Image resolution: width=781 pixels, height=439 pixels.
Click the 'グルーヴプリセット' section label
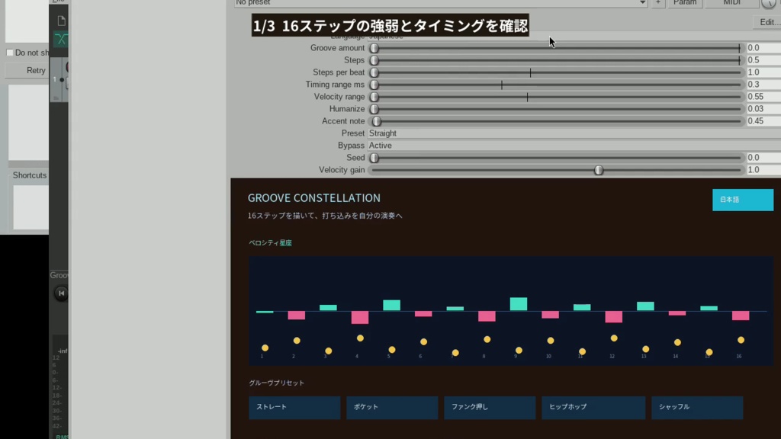pyautogui.click(x=276, y=383)
